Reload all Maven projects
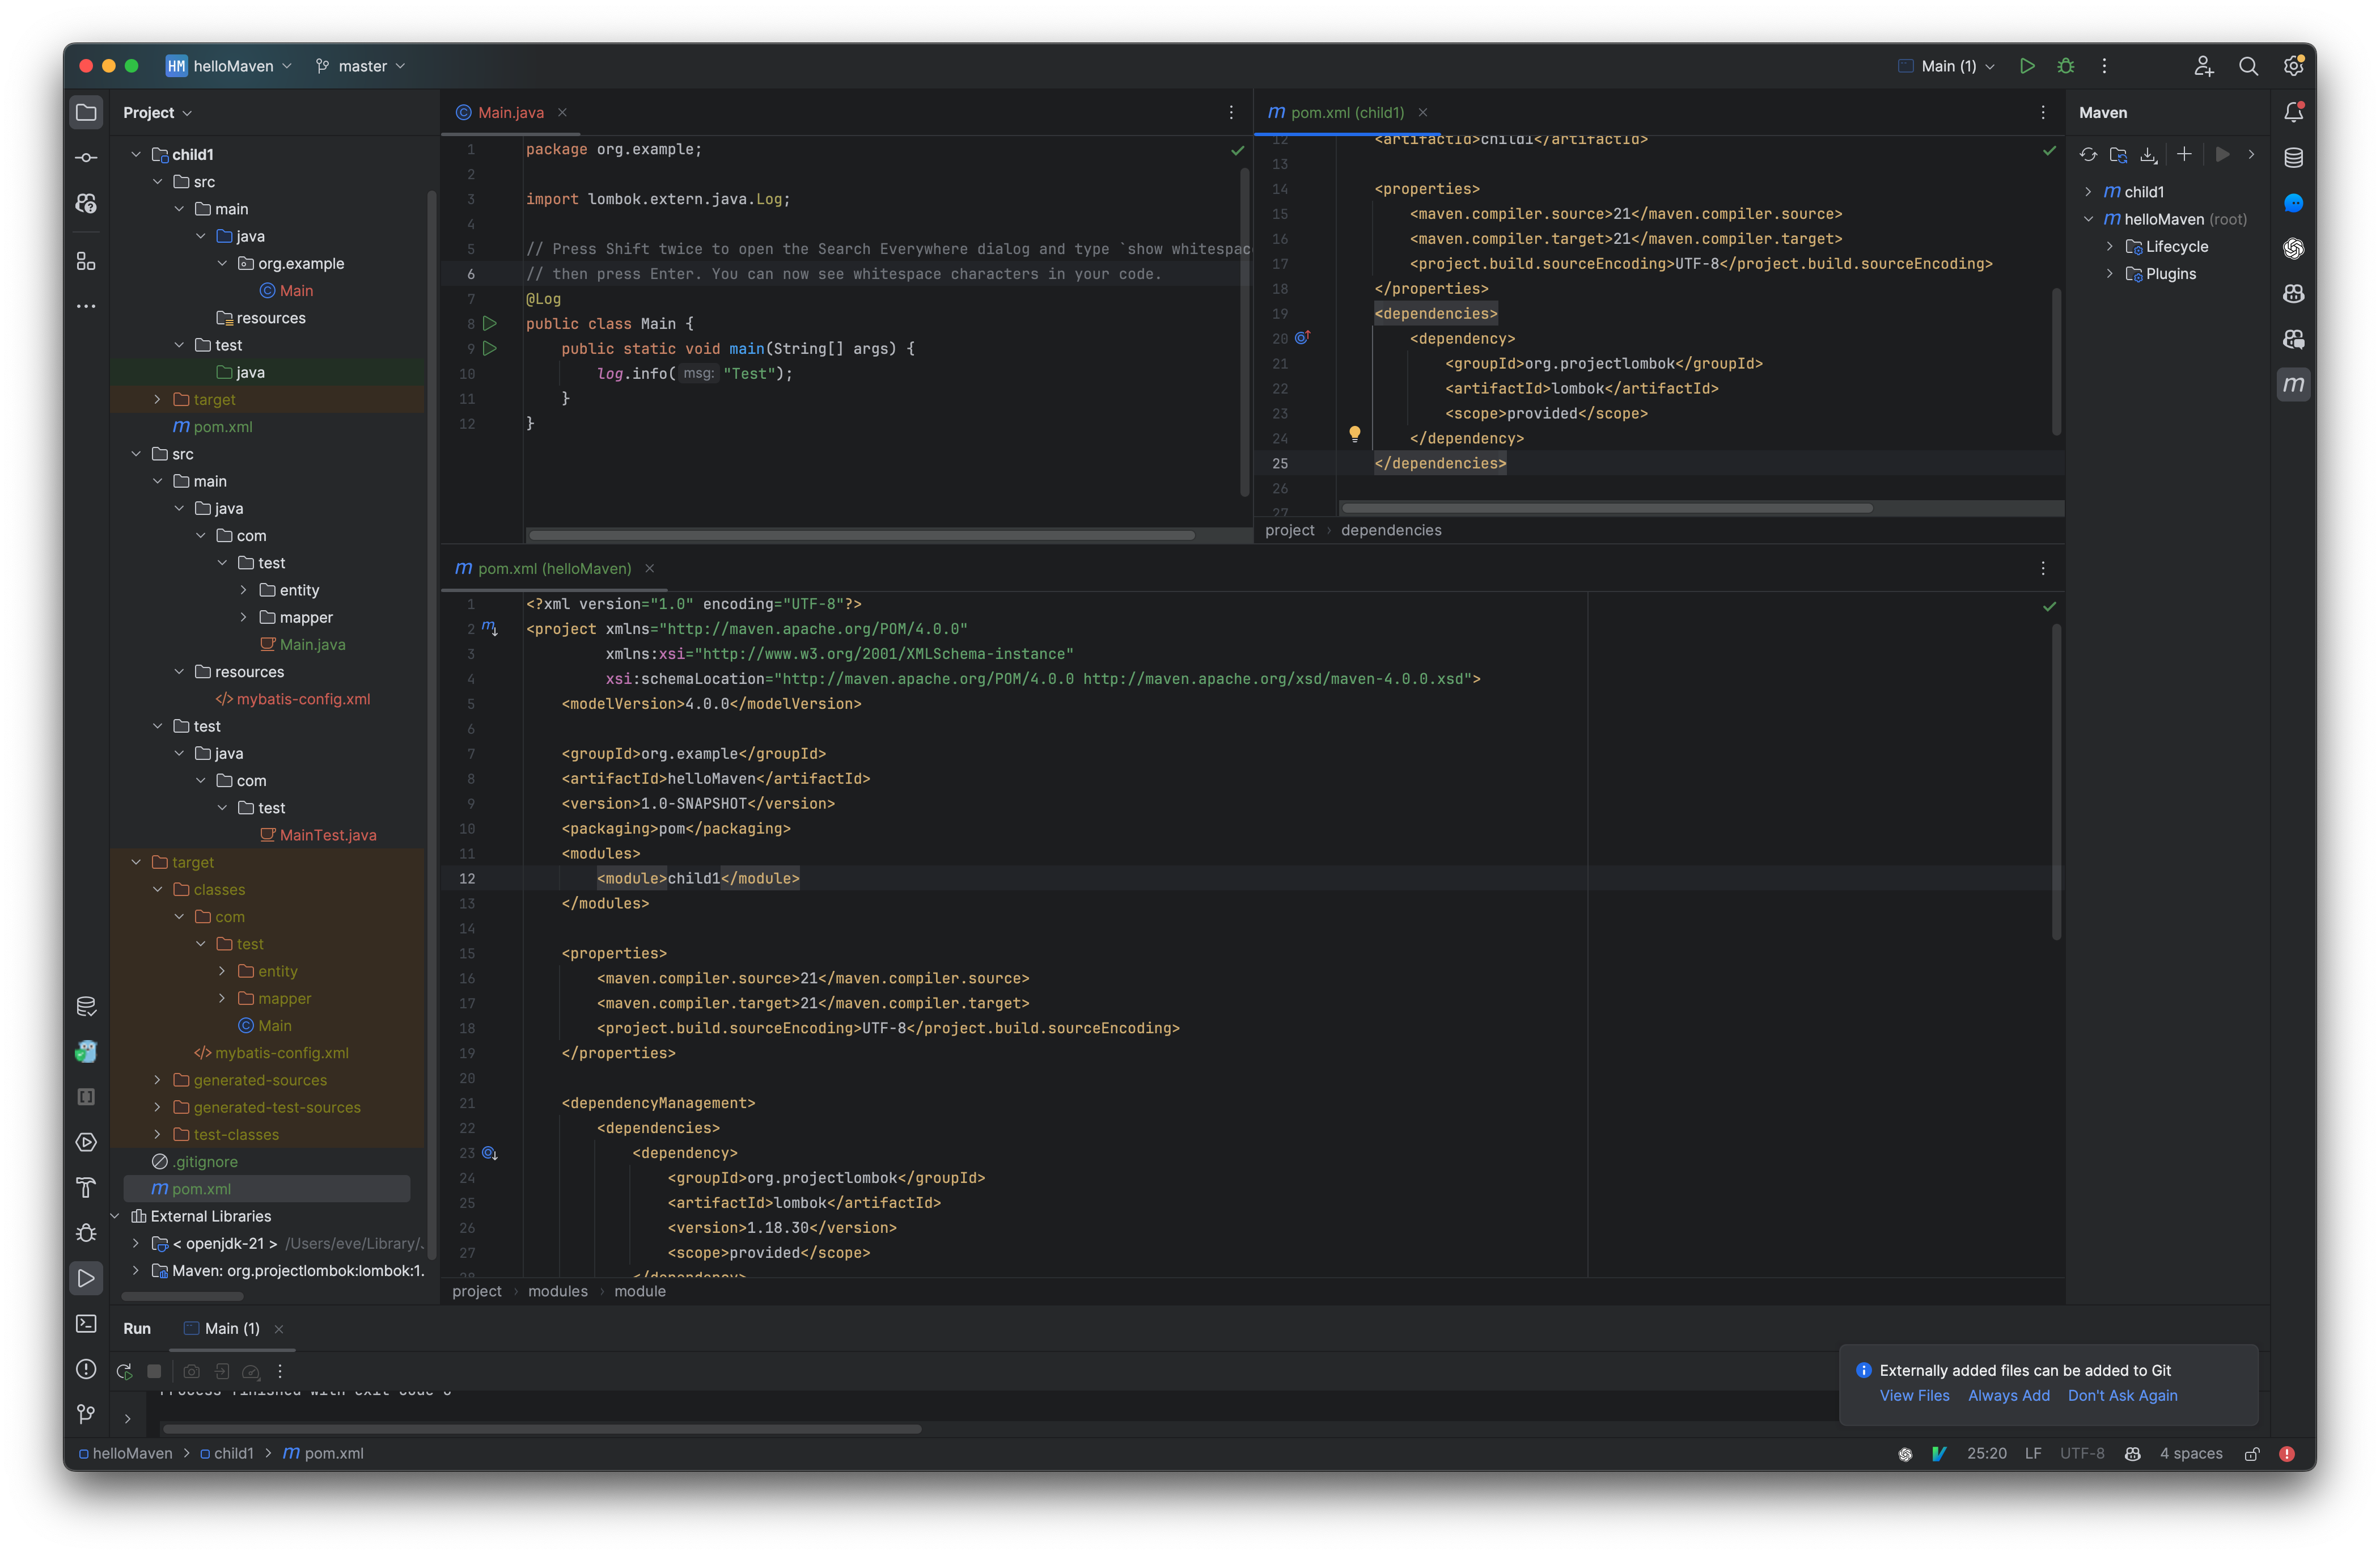 tap(2088, 154)
